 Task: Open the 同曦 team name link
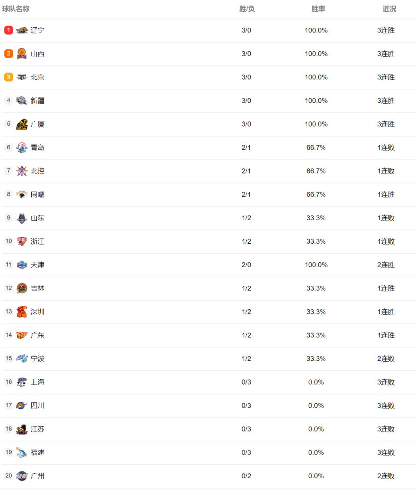pos(37,194)
